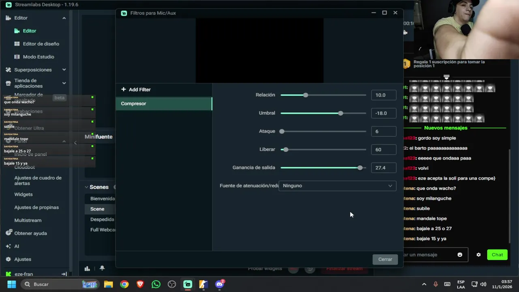Click the Kick logo beside eze-fran
This screenshot has height=292, width=519.
pos(8,274)
